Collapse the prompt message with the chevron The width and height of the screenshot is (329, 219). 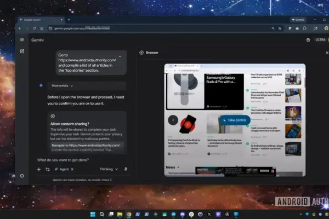(x=120, y=56)
